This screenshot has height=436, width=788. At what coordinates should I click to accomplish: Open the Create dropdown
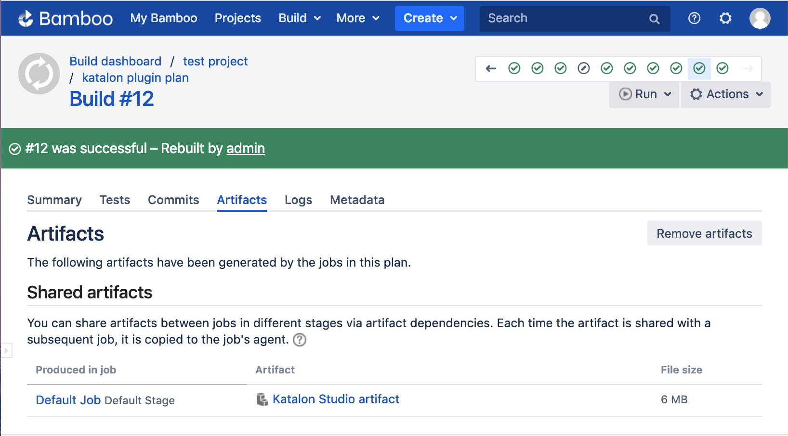(x=430, y=18)
